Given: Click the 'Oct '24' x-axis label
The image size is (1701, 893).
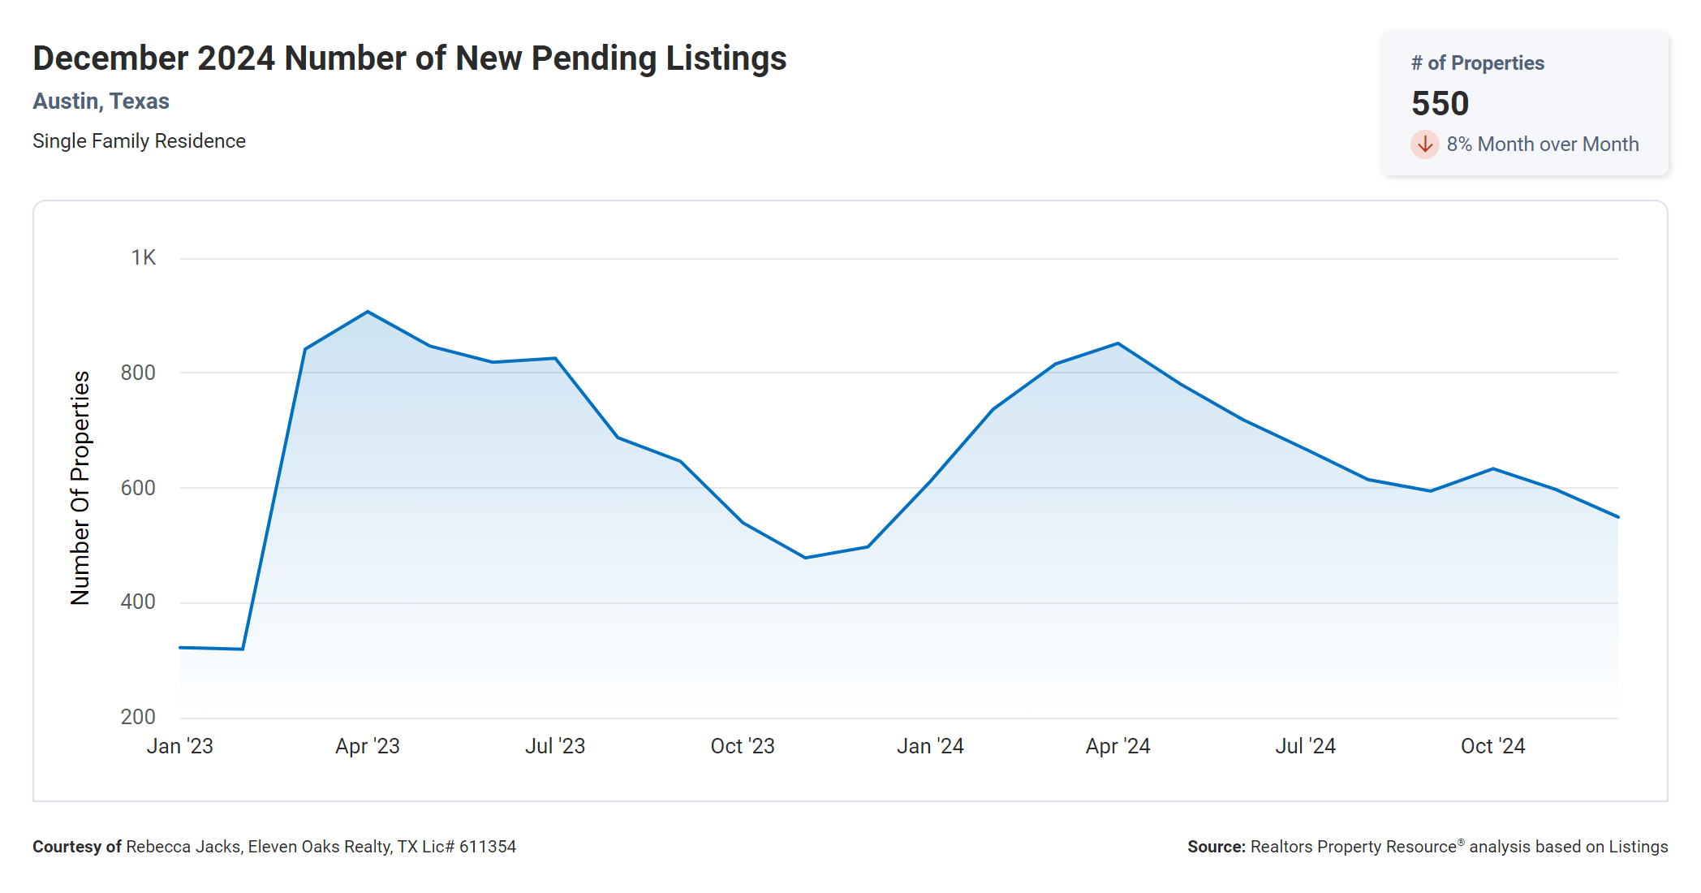Looking at the screenshot, I should [1492, 746].
